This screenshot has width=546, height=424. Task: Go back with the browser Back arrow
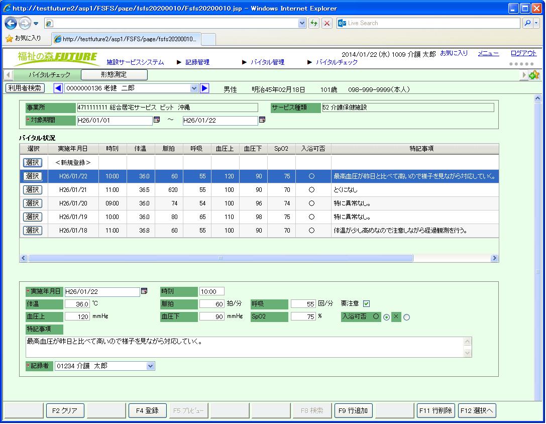tap(11, 23)
